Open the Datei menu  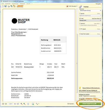click(3, 4)
